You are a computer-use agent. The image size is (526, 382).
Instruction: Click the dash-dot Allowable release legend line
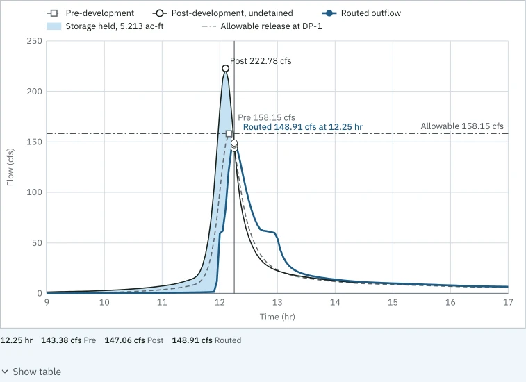[208, 26]
